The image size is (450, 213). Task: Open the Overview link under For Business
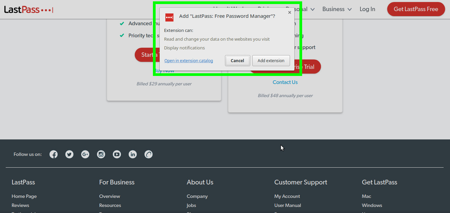tap(109, 196)
